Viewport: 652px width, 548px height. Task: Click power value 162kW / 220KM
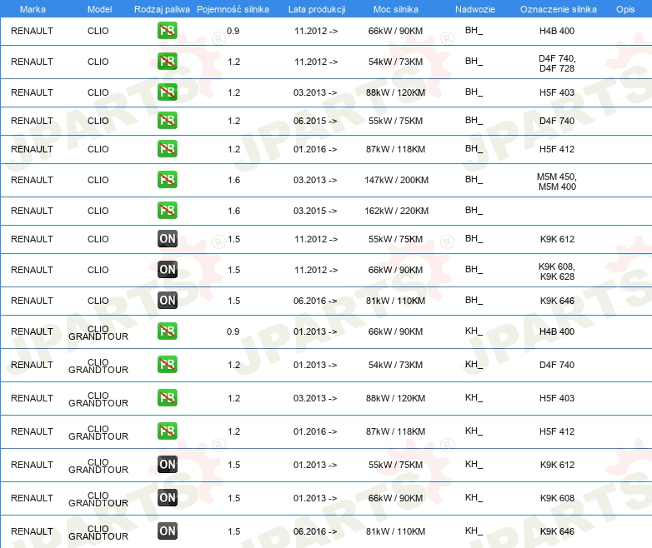click(396, 211)
